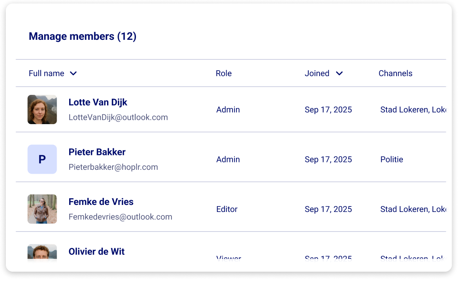Sort by Full name chevron arrow

73,73
